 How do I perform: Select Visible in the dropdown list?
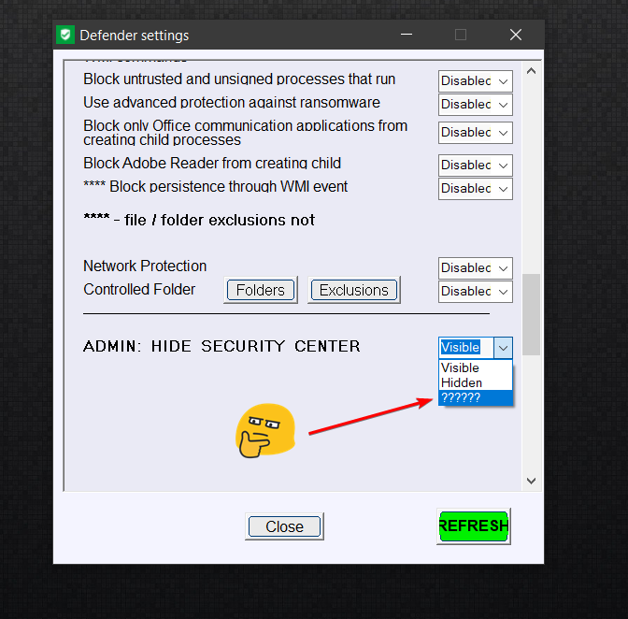click(x=475, y=367)
